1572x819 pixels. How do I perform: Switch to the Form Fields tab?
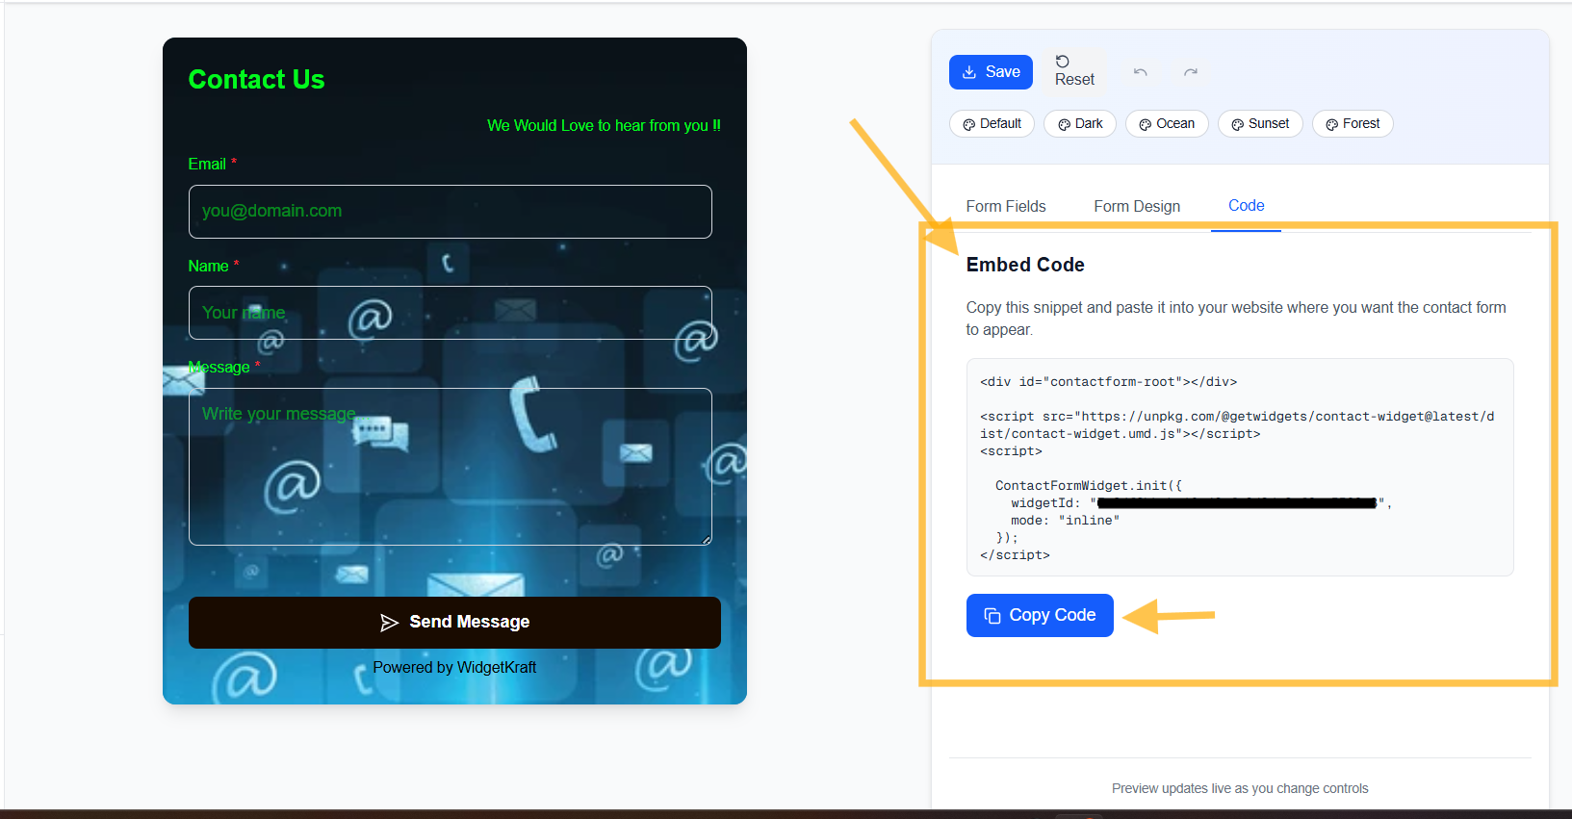click(x=1006, y=206)
